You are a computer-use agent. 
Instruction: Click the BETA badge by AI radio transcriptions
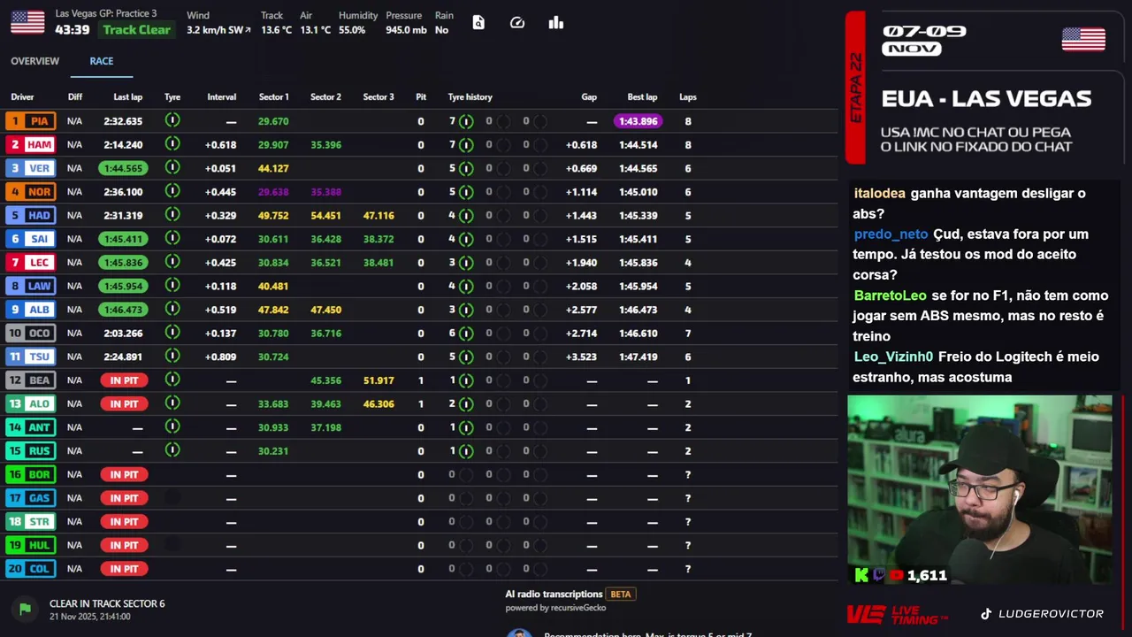click(x=621, y=595)
